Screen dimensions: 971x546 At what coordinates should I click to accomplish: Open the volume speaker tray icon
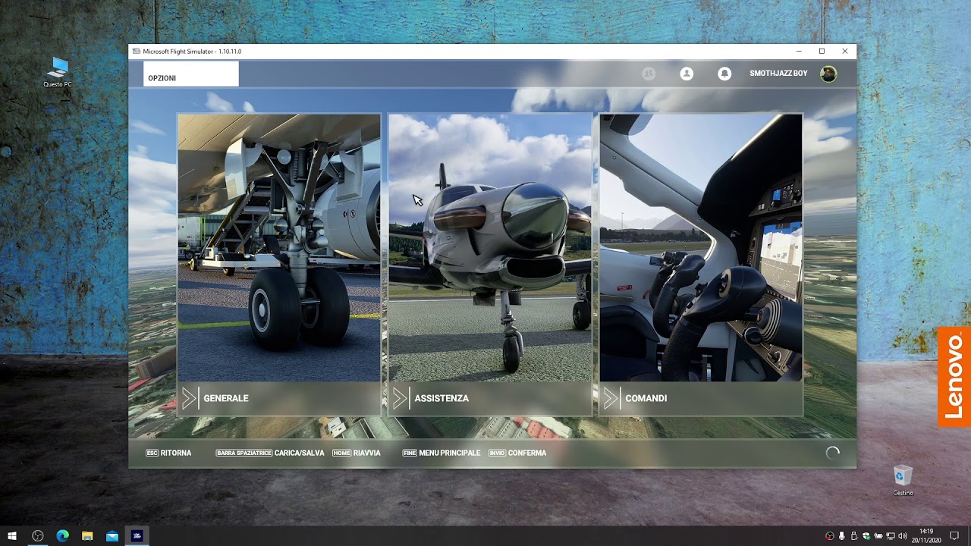(x=903, y=536)
